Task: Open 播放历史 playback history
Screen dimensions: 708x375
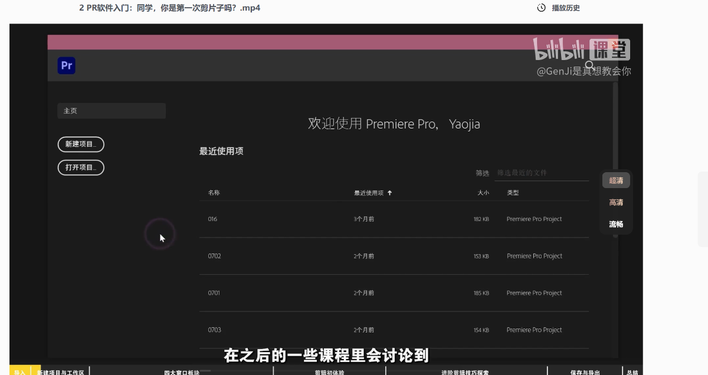Action: tap(565, 8)
